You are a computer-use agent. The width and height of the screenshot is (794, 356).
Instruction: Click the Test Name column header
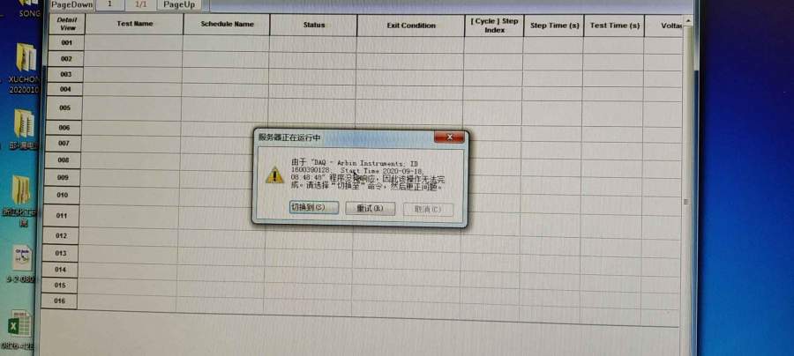click(134, 24)
